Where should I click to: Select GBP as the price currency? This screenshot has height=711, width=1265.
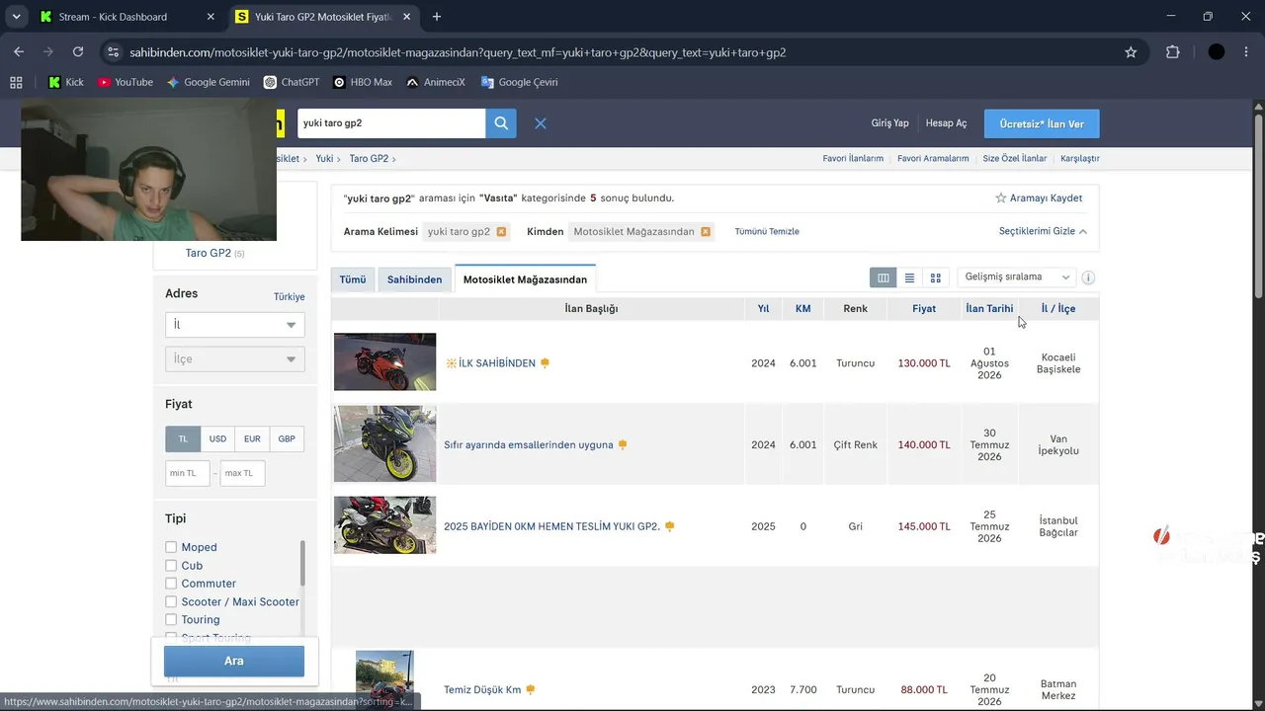click(287, 439)
